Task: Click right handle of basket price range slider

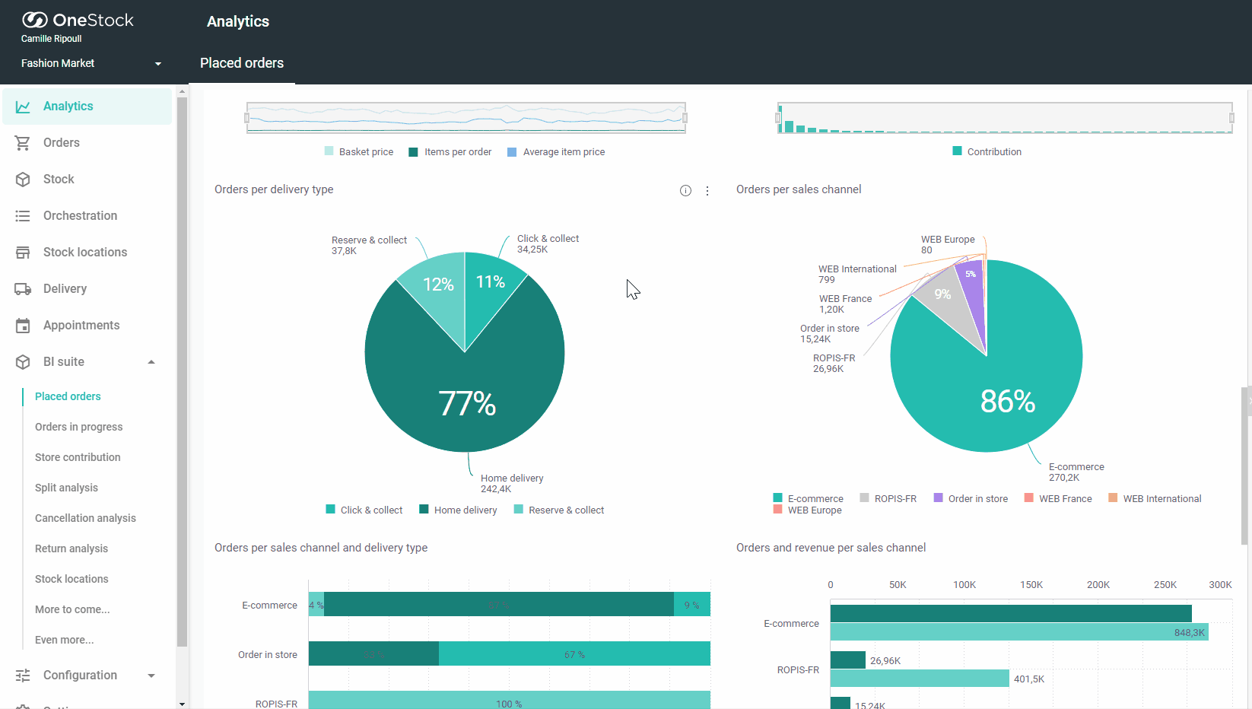Action: click(x=685, y=118)
